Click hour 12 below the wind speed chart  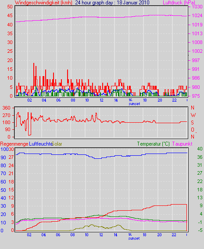[101, 100]
